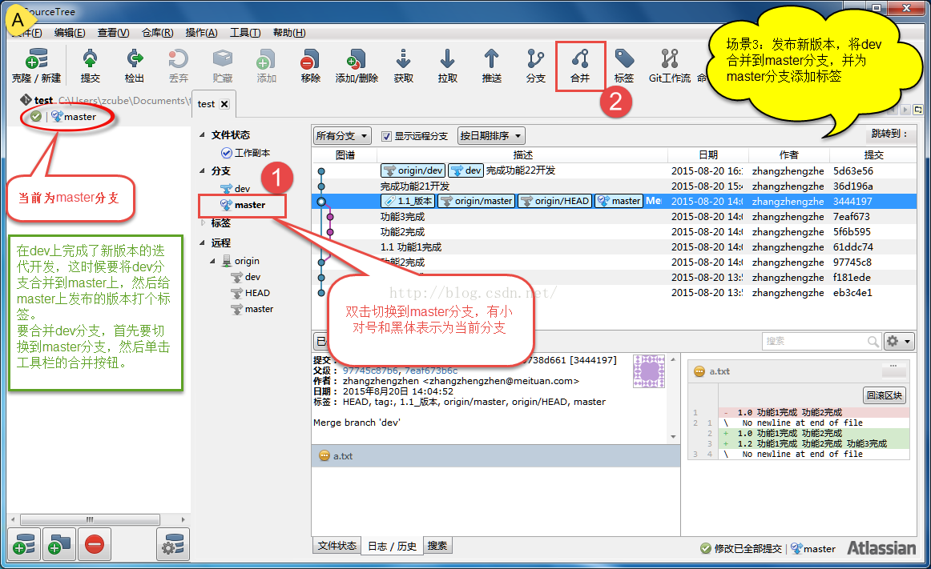
Task: Collapse the origin remote node
Action: click(x=212, y=260)
